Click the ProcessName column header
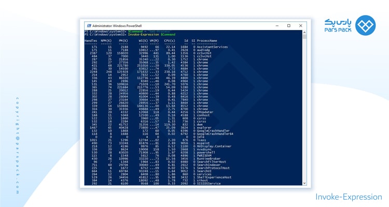The width and height of the screenshot is (389, 207). [x=207, y=40]
